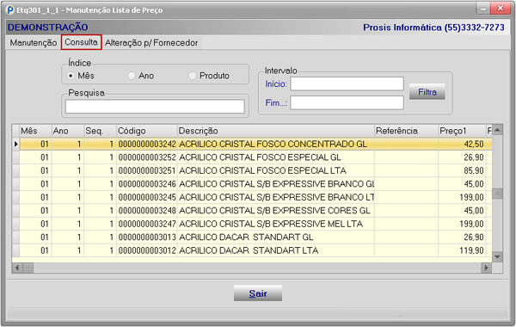
Task: Click the Seq. column header
Action: pyautogui.click(x=100, y=131)
